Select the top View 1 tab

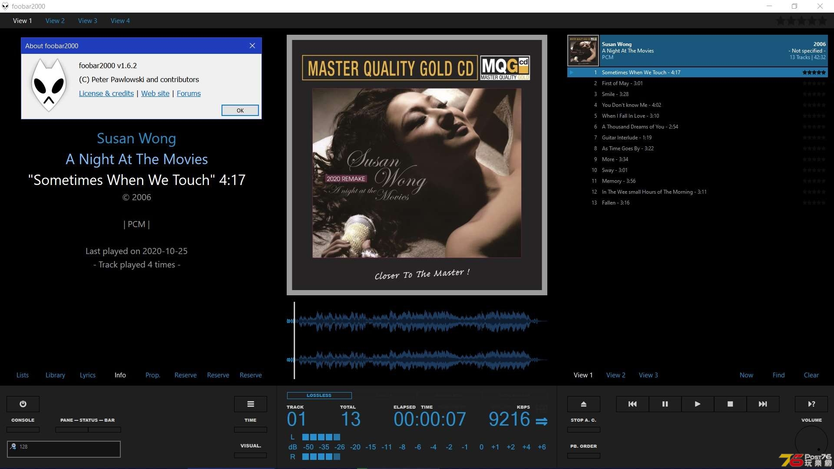click(22, 20)
